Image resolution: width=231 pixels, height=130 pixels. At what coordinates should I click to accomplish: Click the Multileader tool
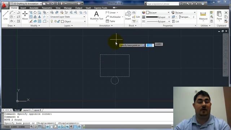113,17
